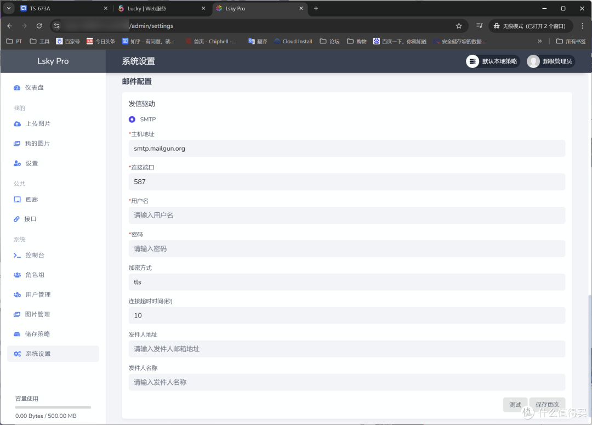This screenshot has width=592, height=425.
Task: Open the 安全储存您的数据 bookmark
Action: tap(459, 42)
